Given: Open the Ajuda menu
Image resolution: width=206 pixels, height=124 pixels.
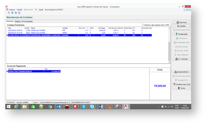Looking at the screenshot, I should tap(41, 10).
